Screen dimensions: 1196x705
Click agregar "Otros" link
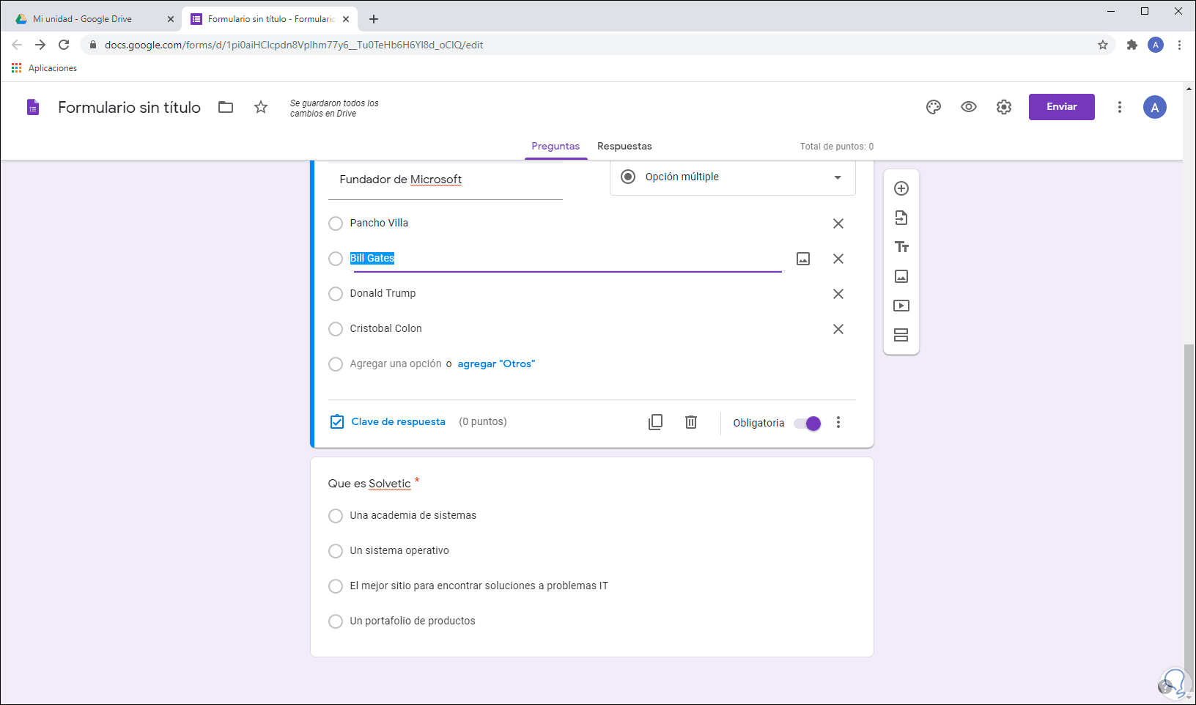pos(496,364)
